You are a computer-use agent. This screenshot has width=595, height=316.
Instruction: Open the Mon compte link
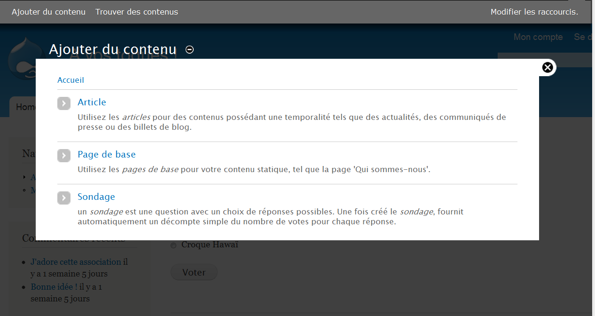pos(538,37)
